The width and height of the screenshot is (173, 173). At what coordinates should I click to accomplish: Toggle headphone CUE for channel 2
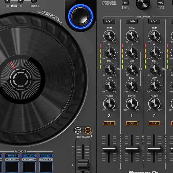coord(154,123)
